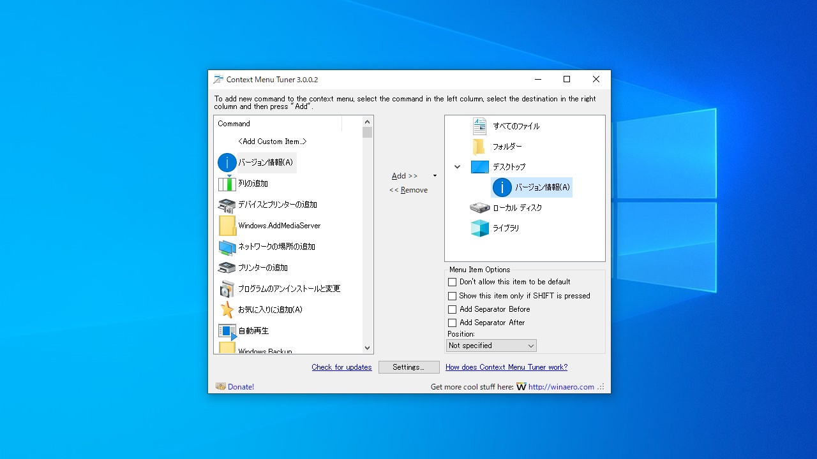Screen dimensions: 817x459
Task: Click the << Remove button
Action: (x=408, y=190)
